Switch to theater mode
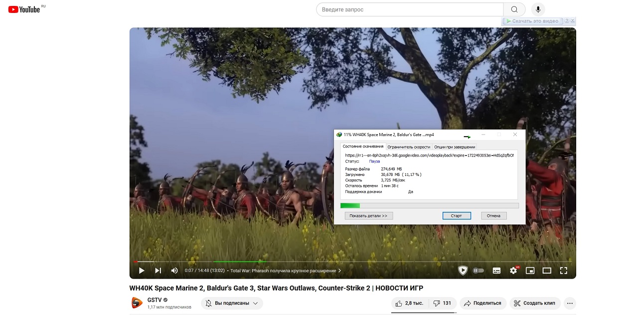638x318 pixels. [x=547, y=271]
